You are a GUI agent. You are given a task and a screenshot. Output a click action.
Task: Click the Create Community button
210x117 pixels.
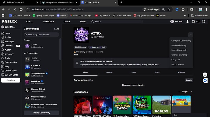41,113
